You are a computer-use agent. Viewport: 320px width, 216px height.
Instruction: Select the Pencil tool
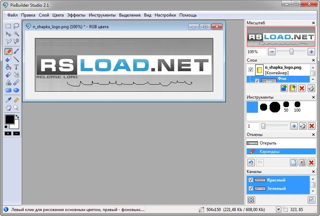coord(8,51)
